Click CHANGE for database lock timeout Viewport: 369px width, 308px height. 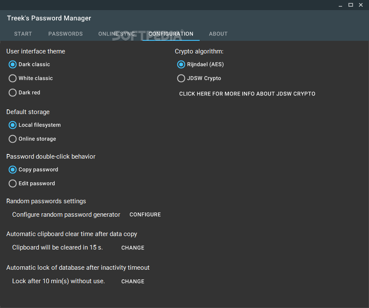pyautogui.click(x=133, y=281)
